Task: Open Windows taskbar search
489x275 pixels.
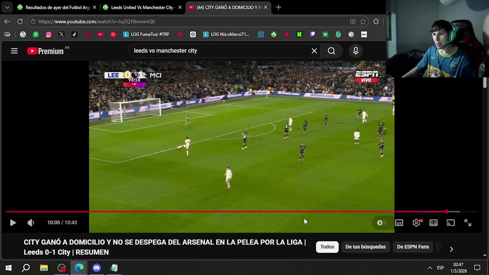Action: point(26,268)
